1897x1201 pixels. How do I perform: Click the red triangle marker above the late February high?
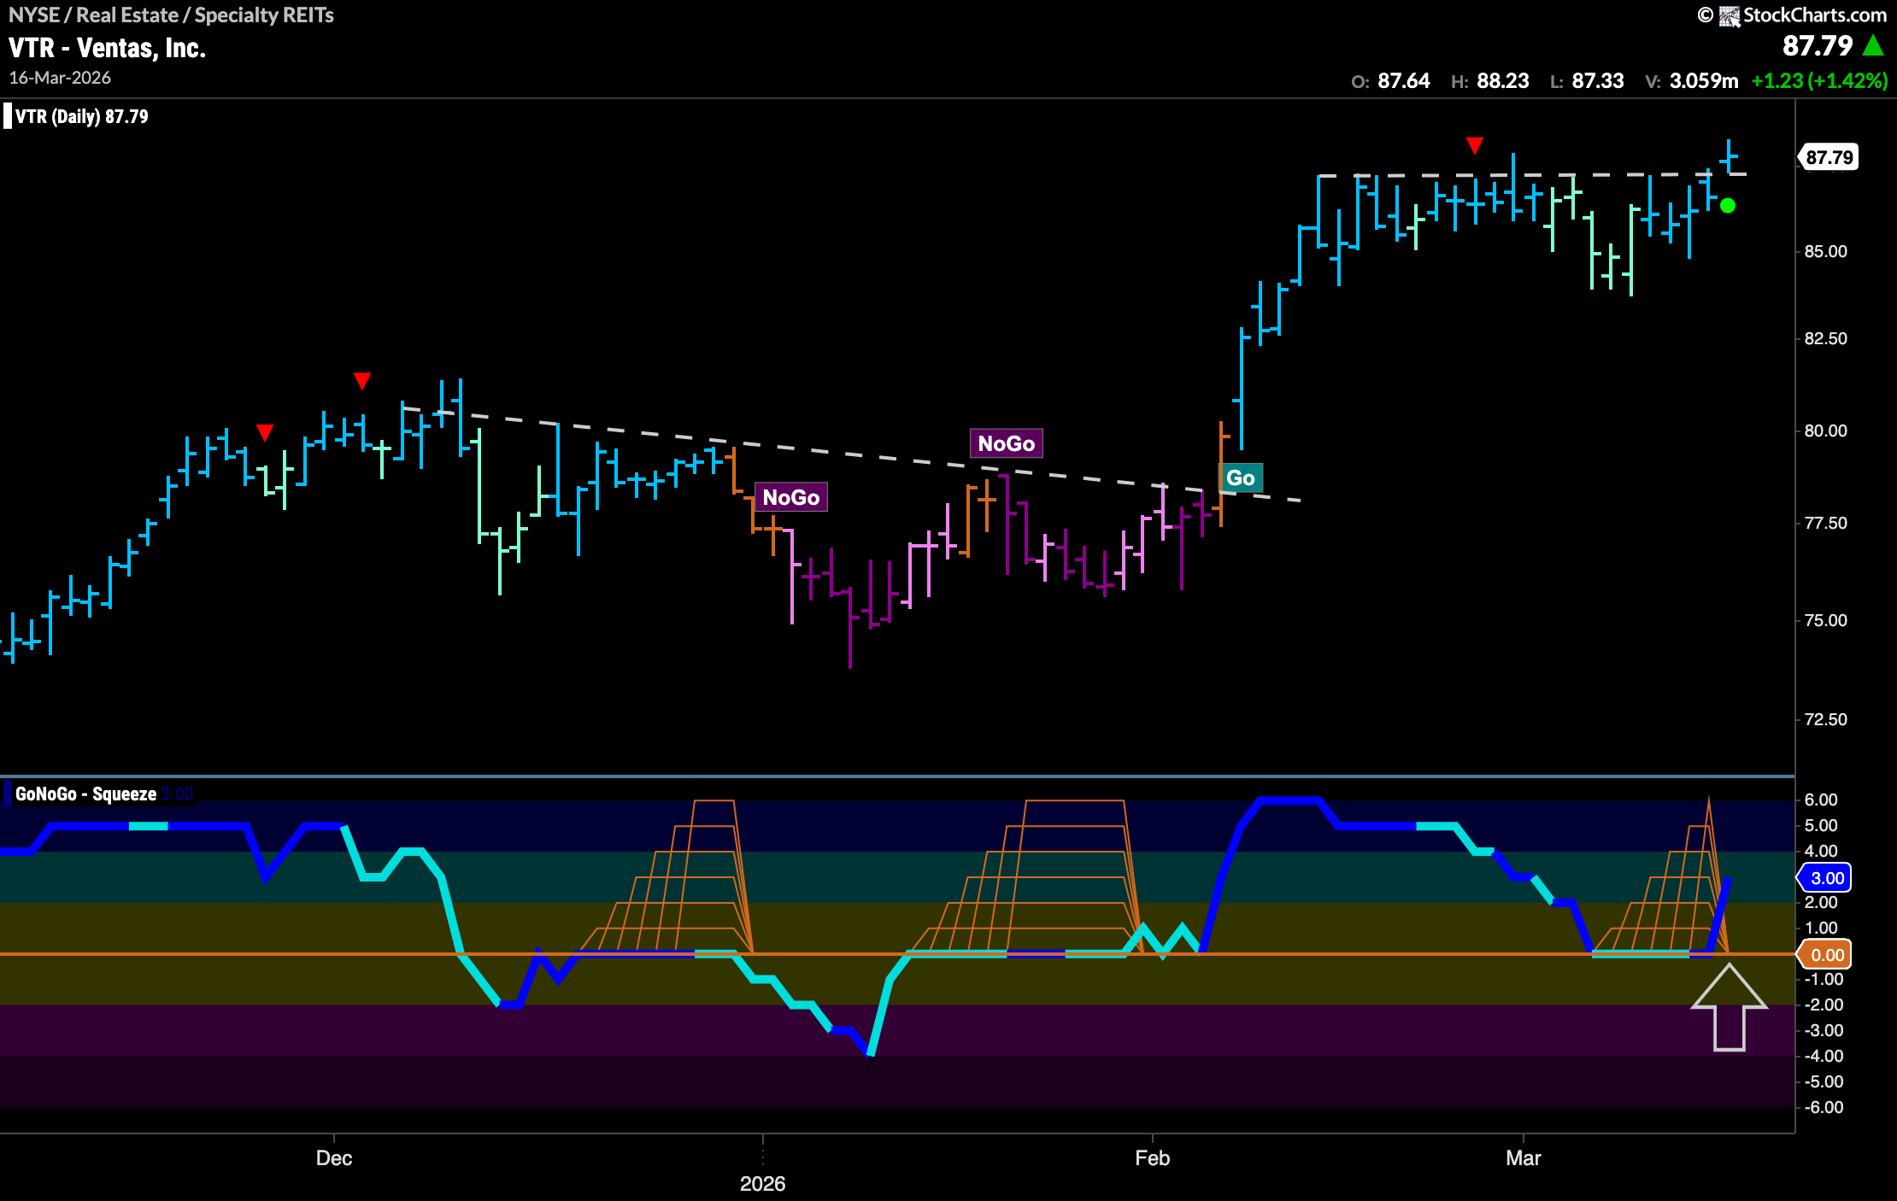pos(1475,145)
